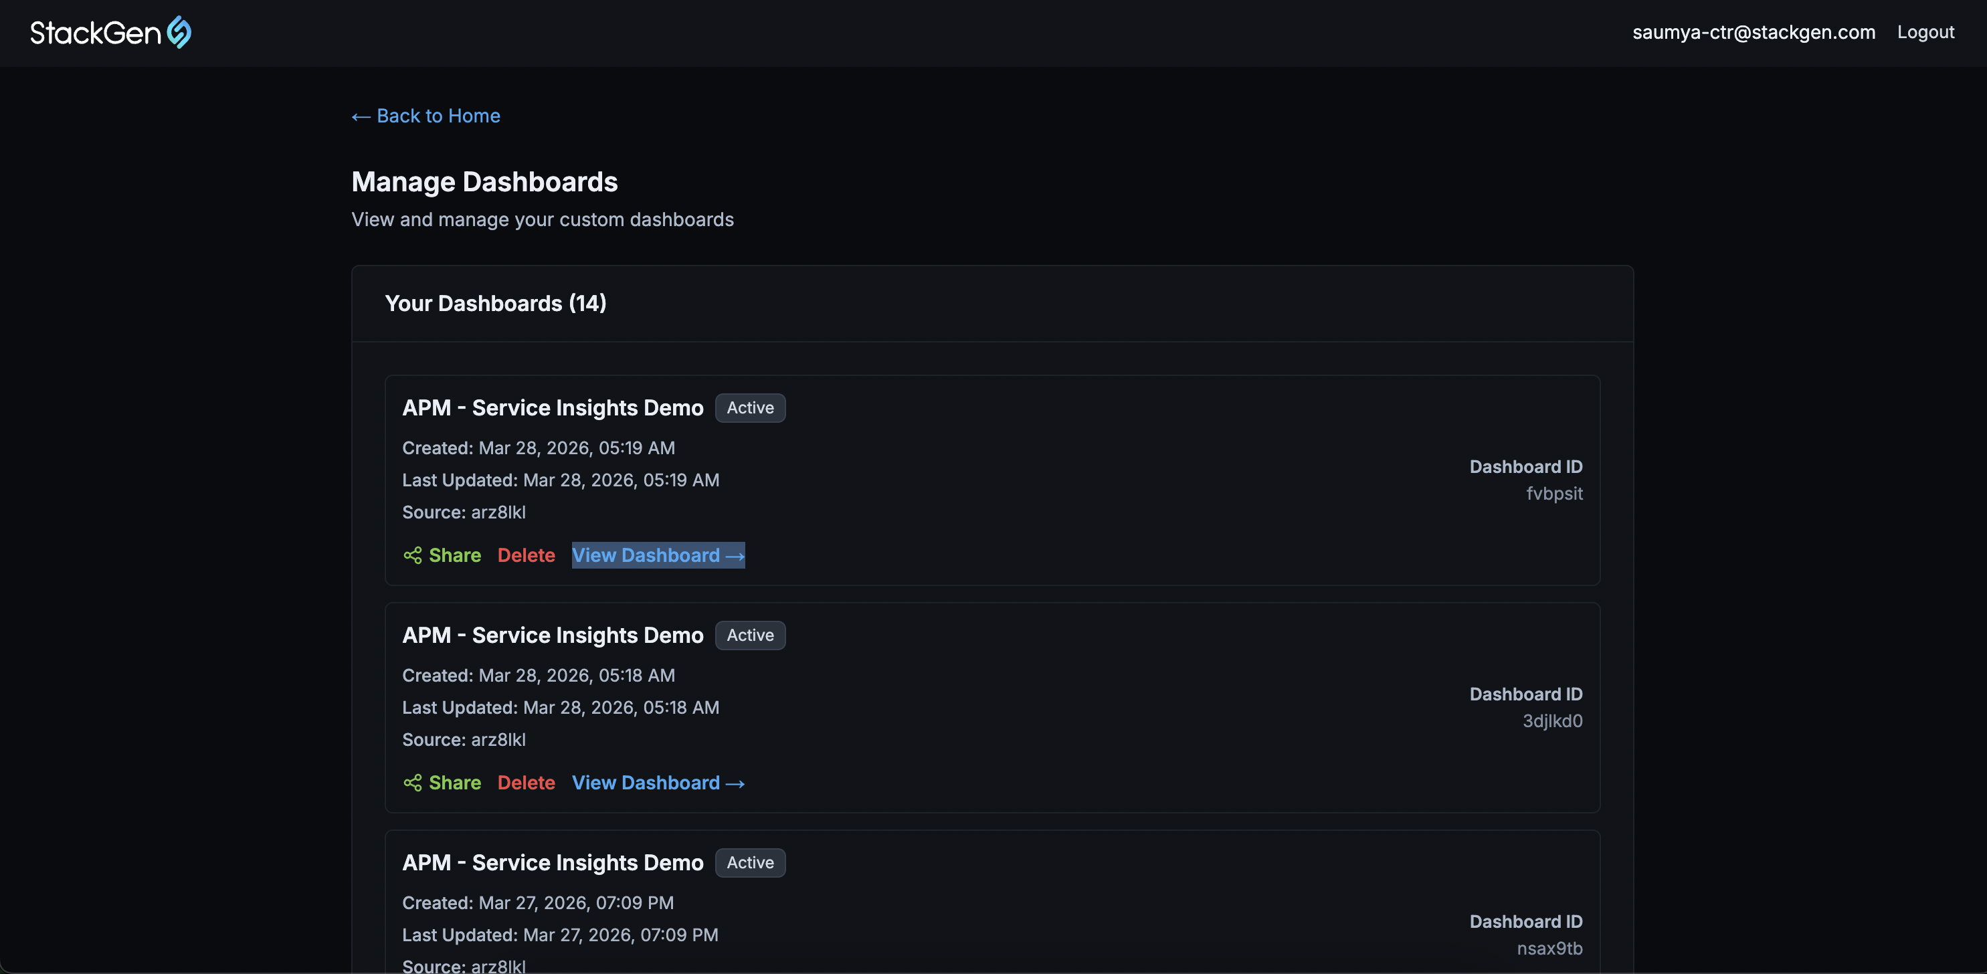The image size is (1987, 974).
Task: Delete the second APM Service Insights dashboard
Action: click(526, 783)
